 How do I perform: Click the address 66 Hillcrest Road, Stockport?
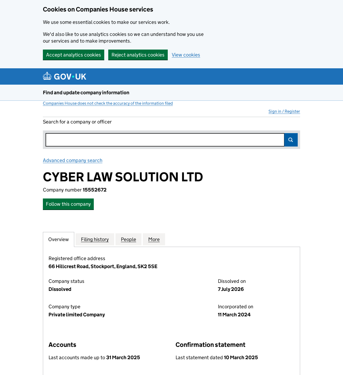click(x=103, y=267)
